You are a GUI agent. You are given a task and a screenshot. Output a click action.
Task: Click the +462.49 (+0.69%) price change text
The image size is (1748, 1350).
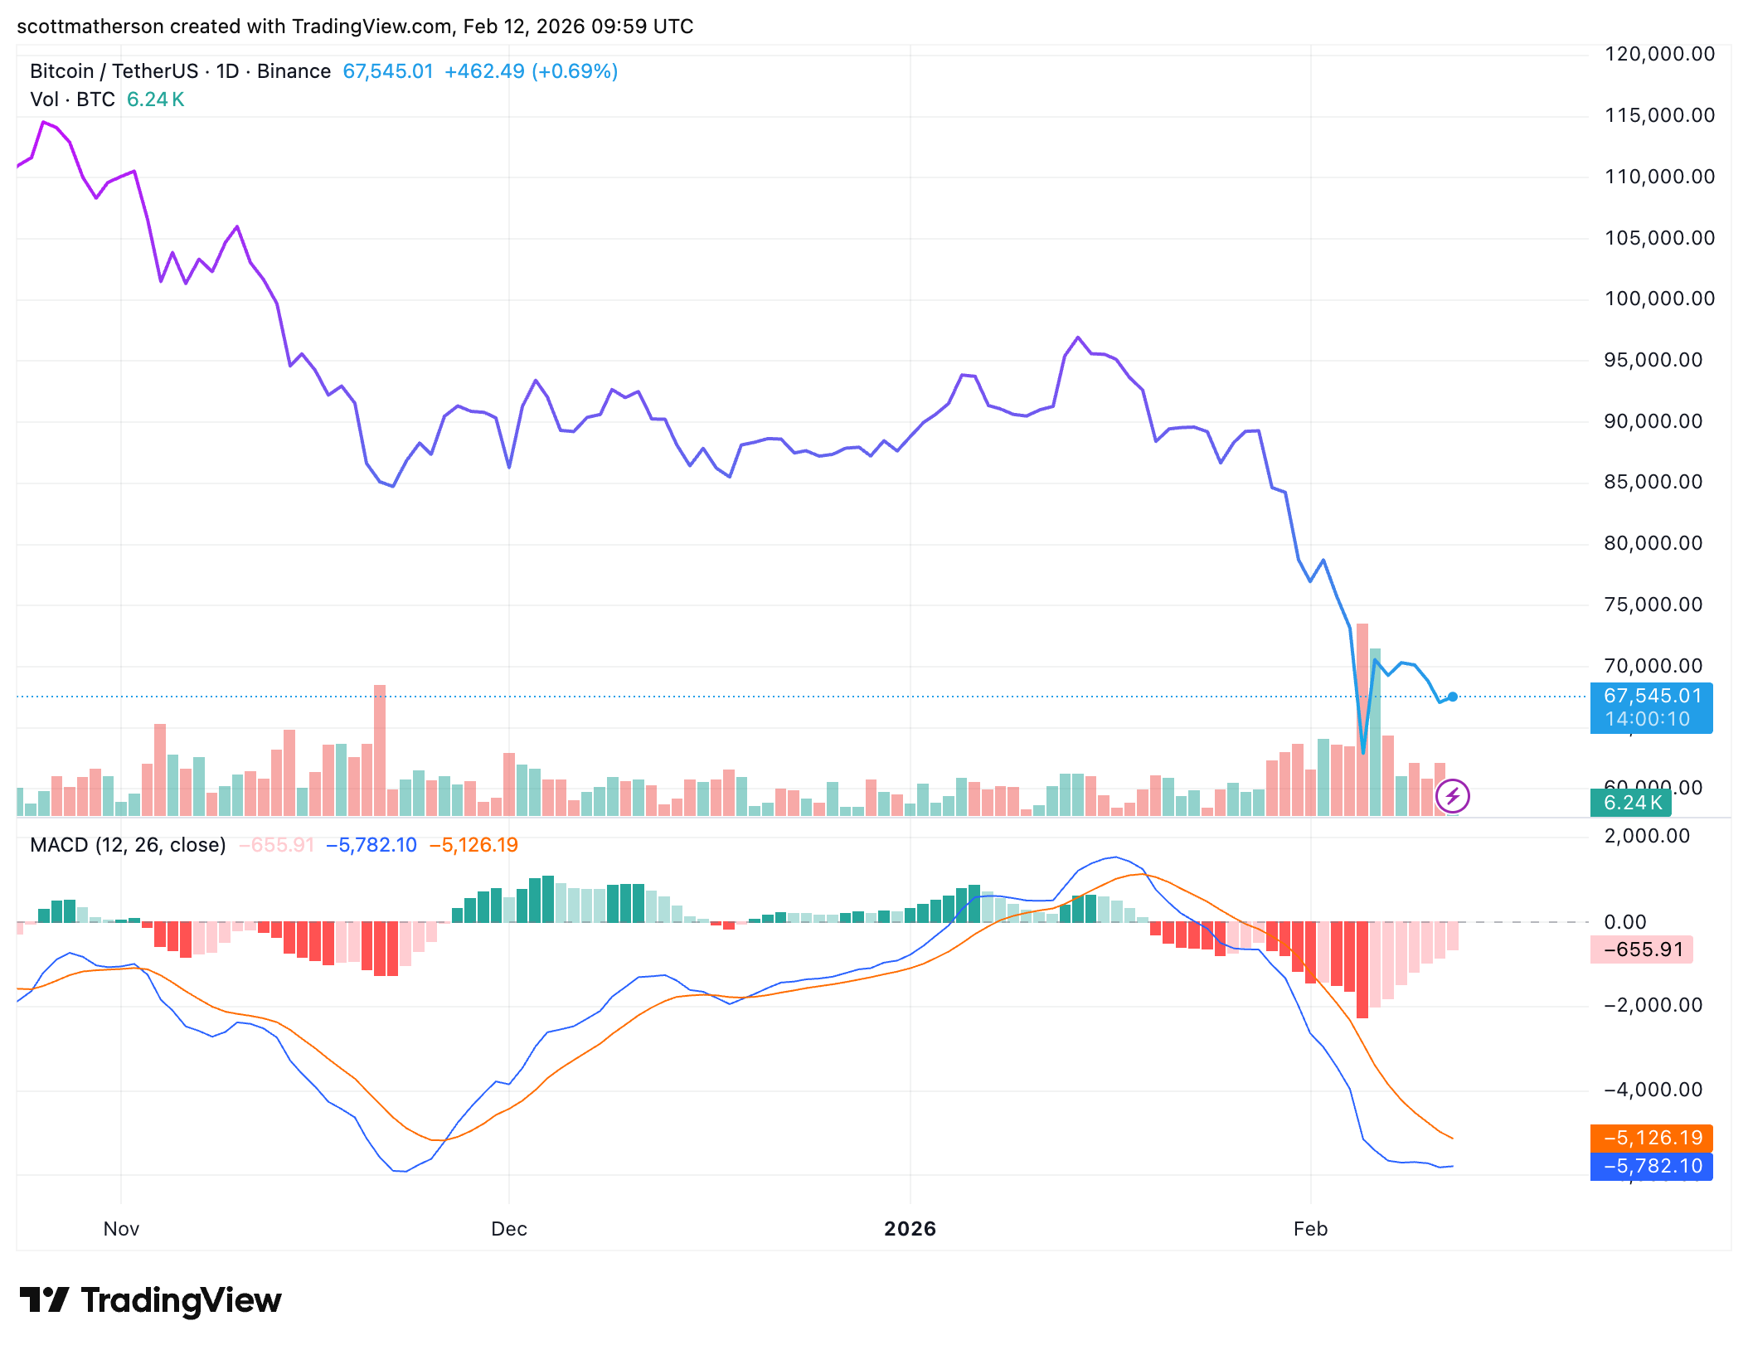[531, 71]
